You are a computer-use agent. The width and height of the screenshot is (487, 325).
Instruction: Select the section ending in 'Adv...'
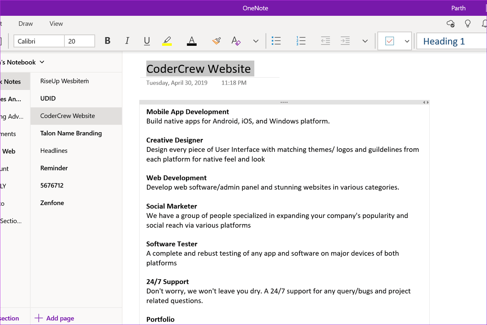[15, 116]
